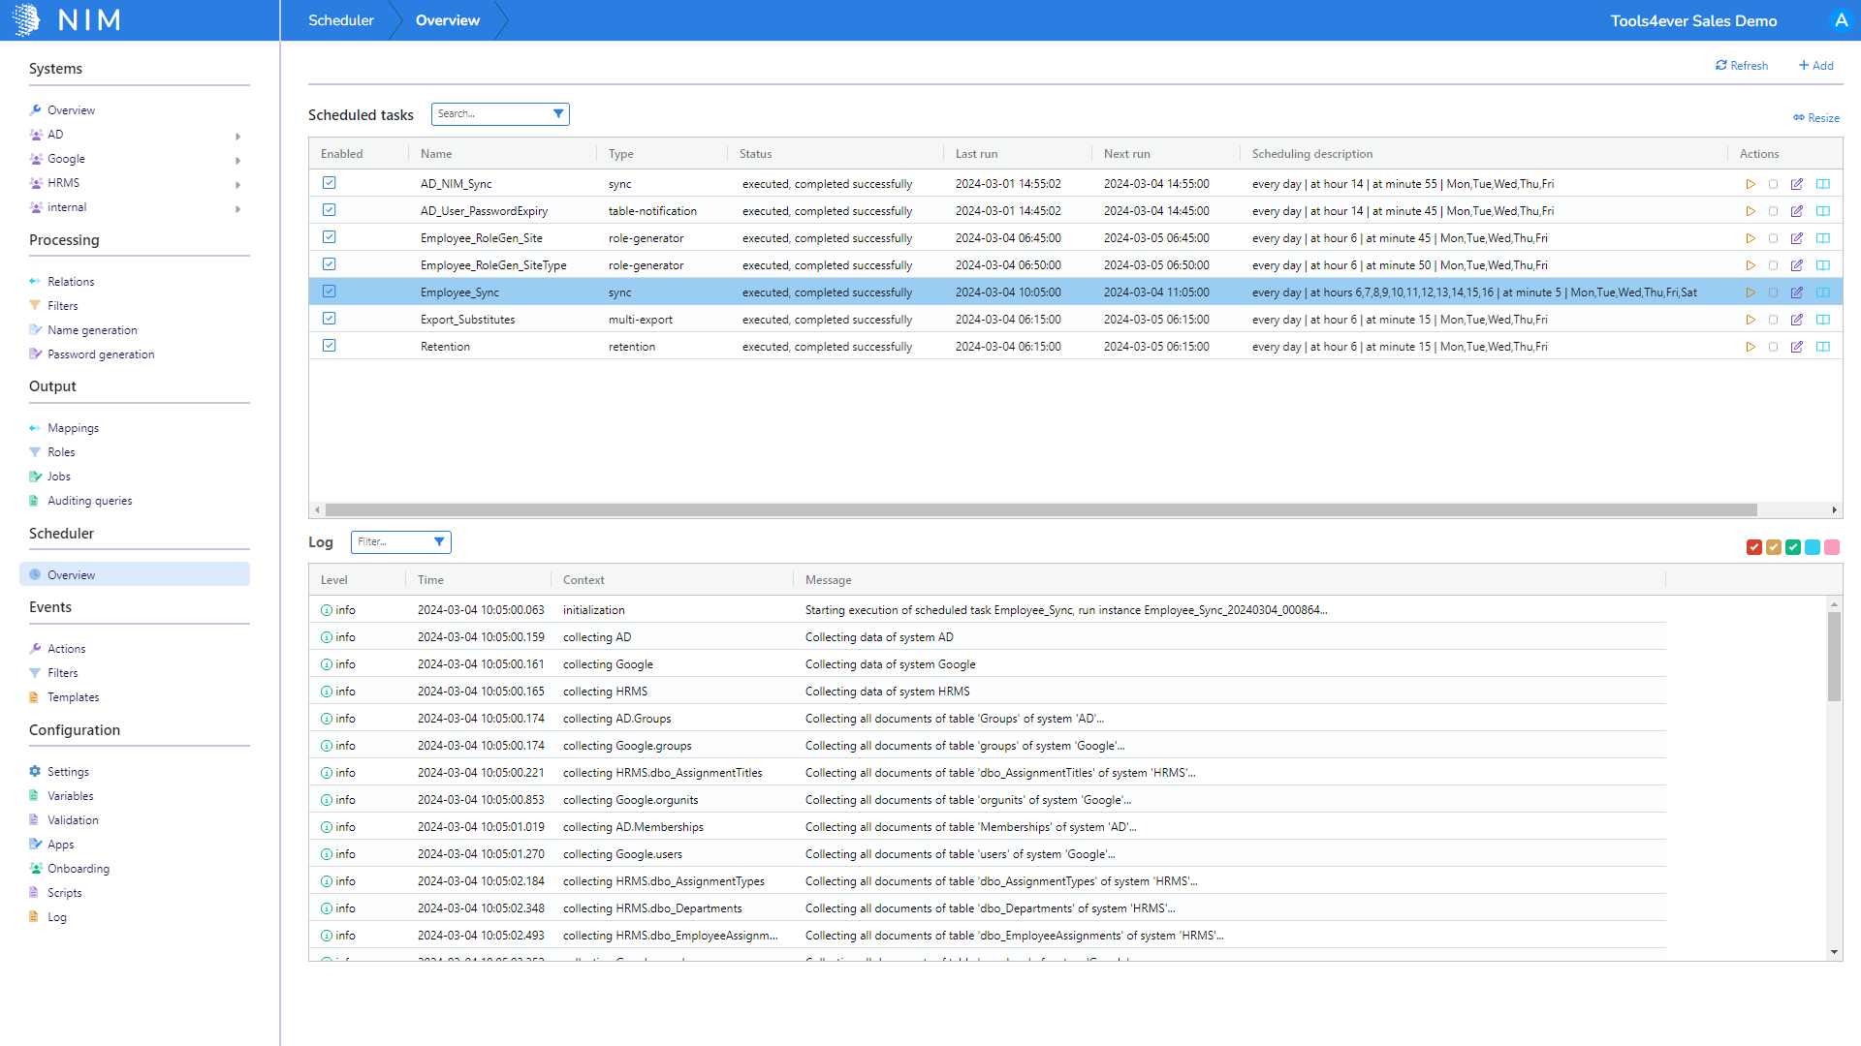Uncheck Enabled for the Retention task
Viewport: 1861px width, 1046px height.
pos(330,346)
